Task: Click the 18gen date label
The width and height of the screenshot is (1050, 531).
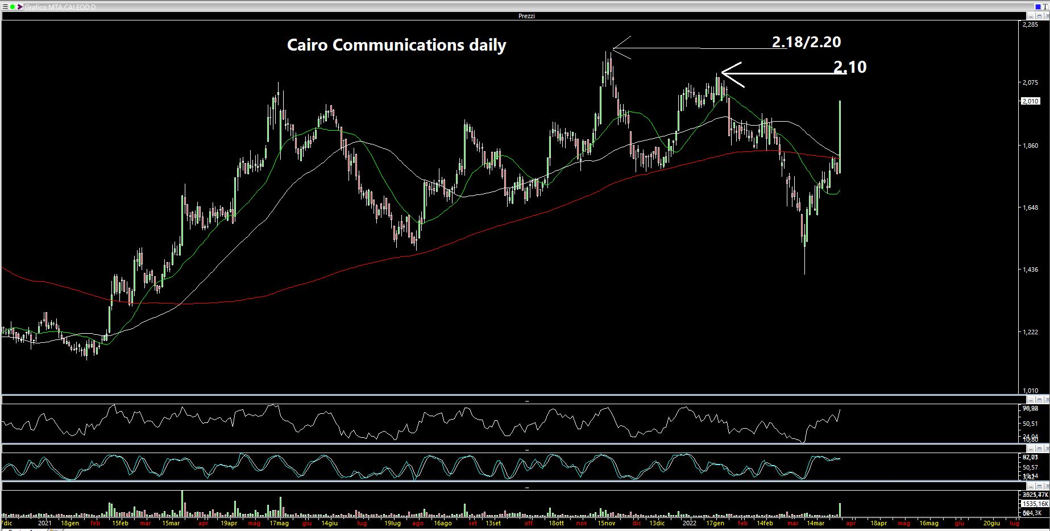Action: point(70,523)
